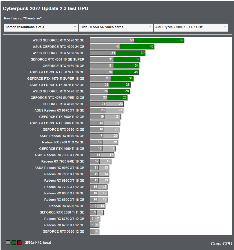Click the ASUS Radeon RX 9070 XT 16 GB label
The image size is (234, 250).
click(x=59, y=110)
